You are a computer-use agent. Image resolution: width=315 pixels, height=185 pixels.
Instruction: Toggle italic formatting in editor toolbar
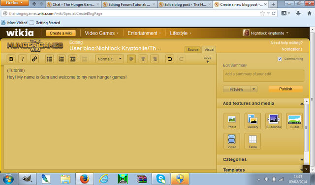coord(23,59)
